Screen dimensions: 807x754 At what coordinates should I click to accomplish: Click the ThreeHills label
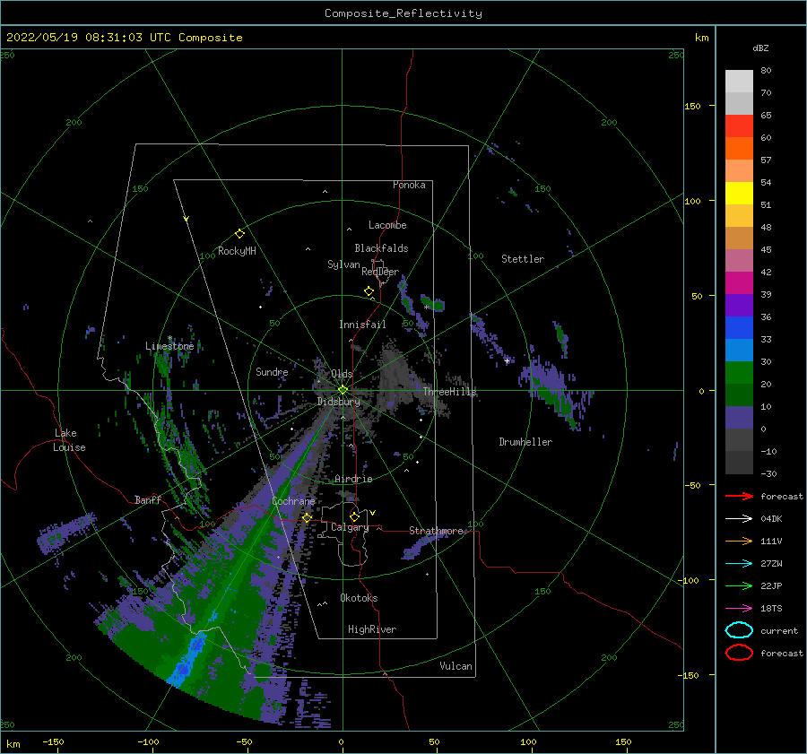(x=449, y=392)
